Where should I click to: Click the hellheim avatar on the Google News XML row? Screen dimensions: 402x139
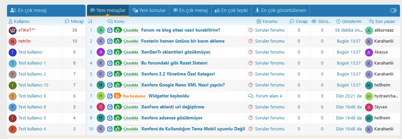click(101, 85)
